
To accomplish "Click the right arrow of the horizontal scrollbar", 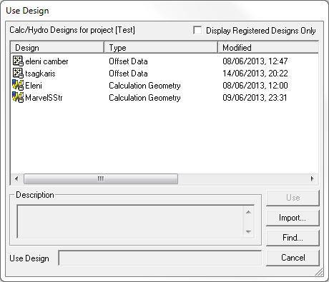I will coord(312,178).
